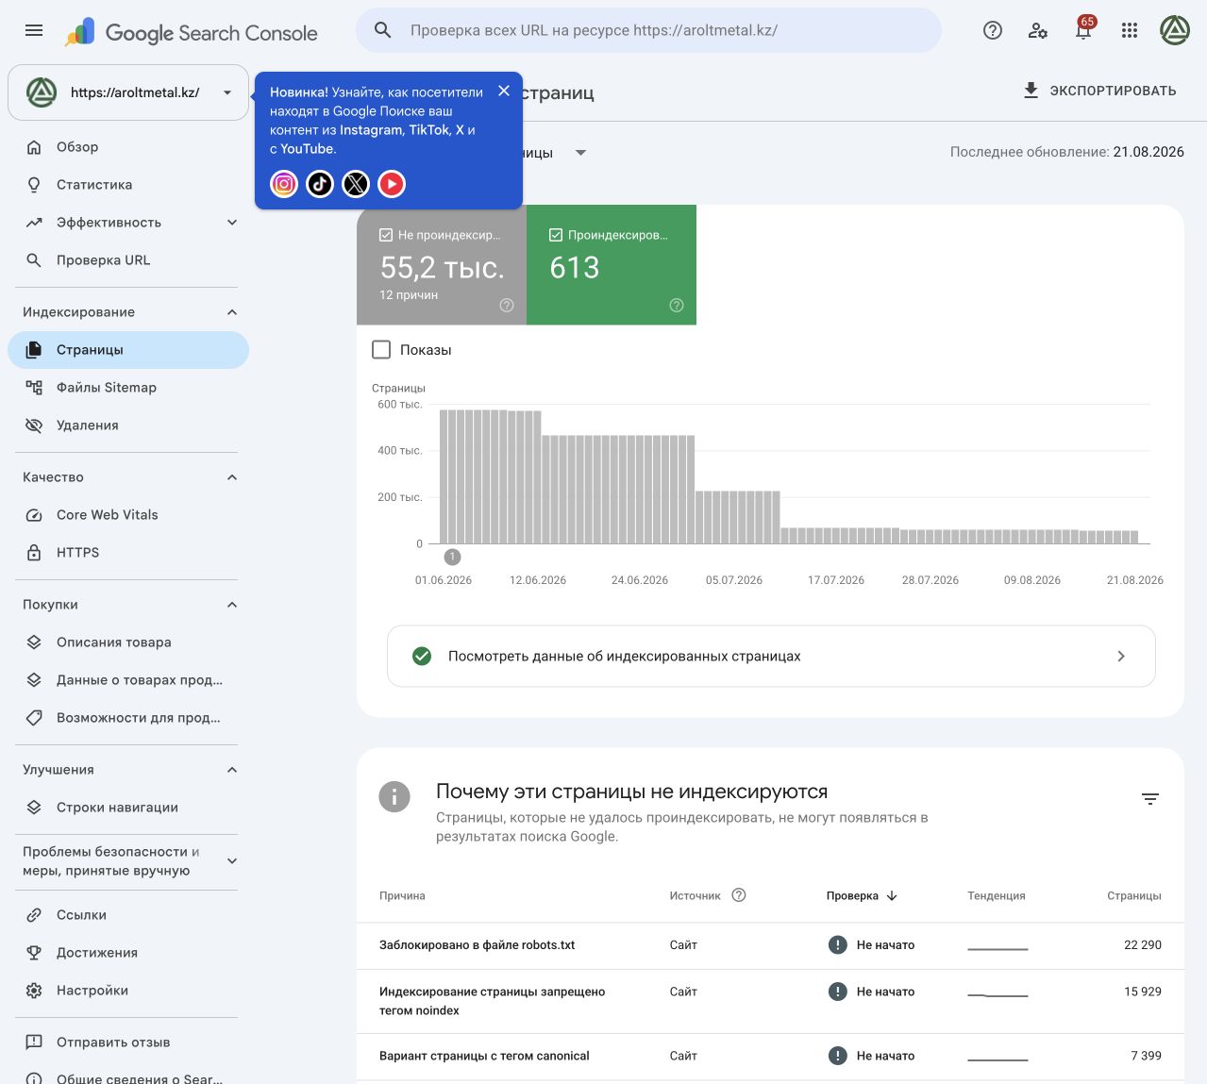Click the X icon in the tooltip
This screenshot has width=1207, height=1084.
point(356,183)
